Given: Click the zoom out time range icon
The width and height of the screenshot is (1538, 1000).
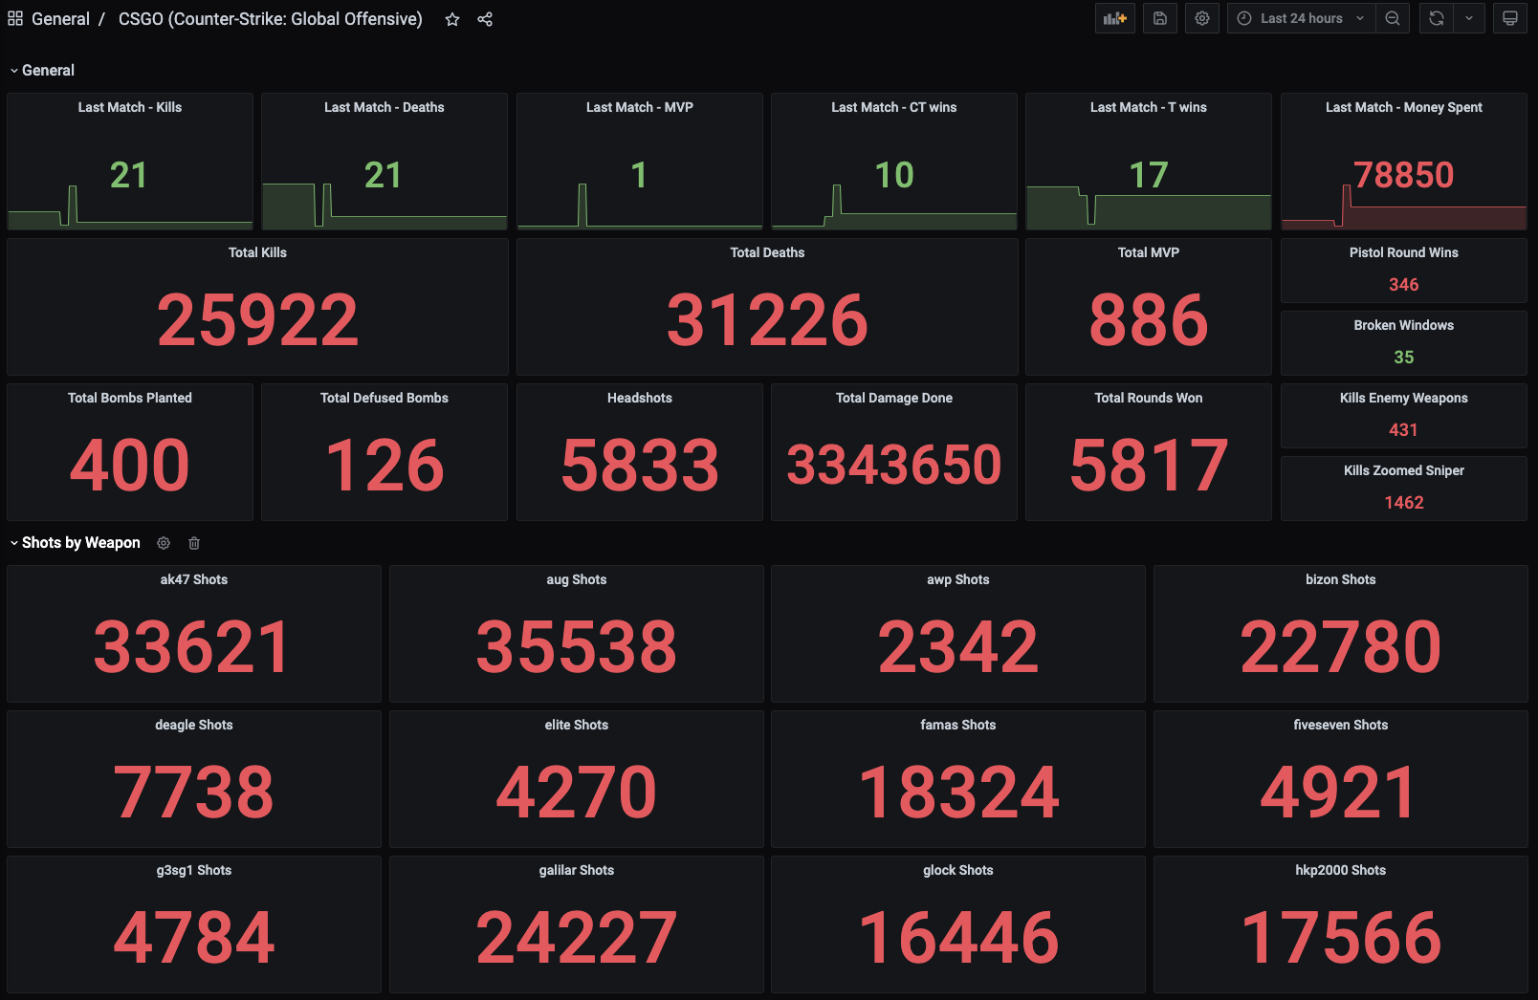Looking at the screenshot, I should click(1393, 18).
